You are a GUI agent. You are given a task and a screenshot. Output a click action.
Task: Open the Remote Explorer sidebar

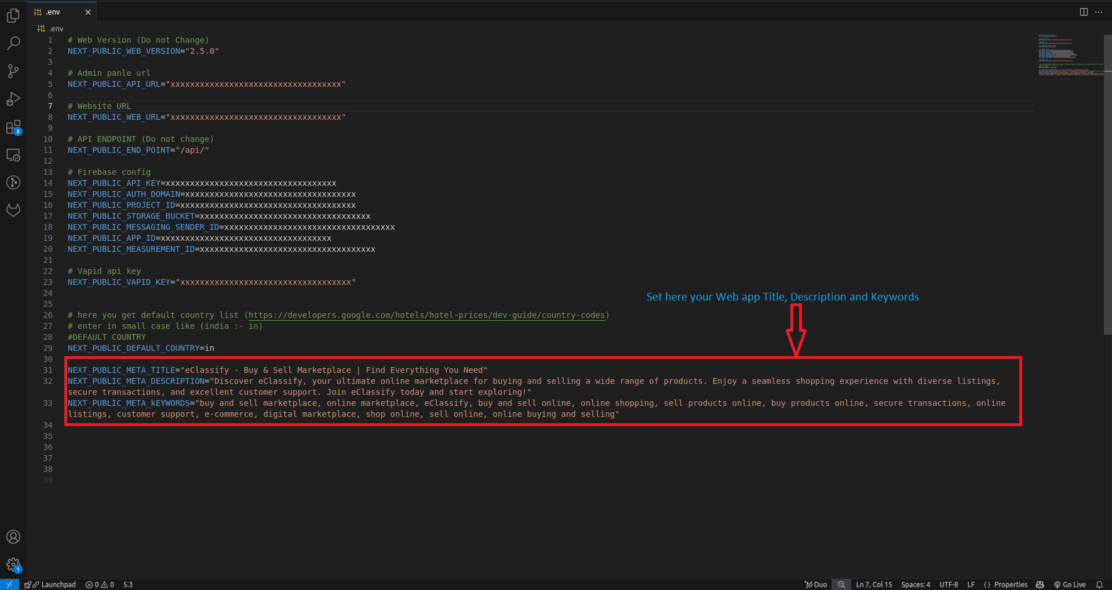(x=13, y=155)
